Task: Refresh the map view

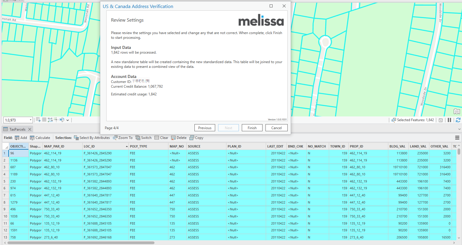Action: (458, 120)
